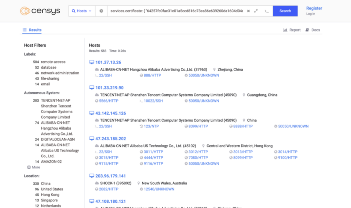Click location pin beside Central and Western District

click(203, 146)
